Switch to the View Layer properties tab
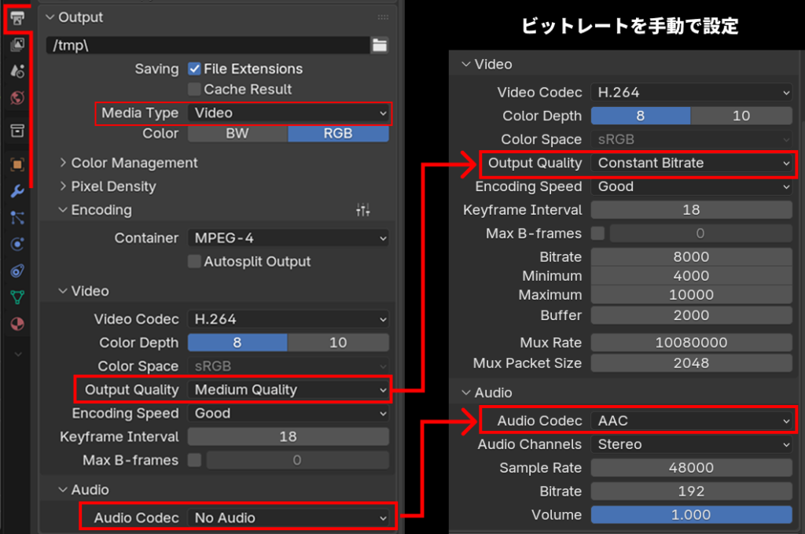805x534 pixels. coord(17,45)
